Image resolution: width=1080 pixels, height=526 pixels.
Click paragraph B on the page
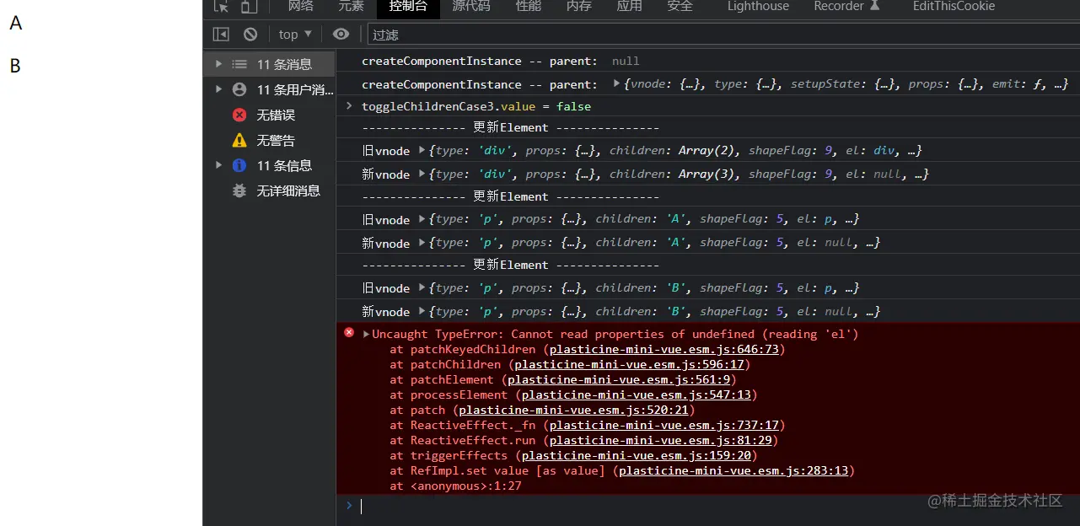[x=15, y=66]
